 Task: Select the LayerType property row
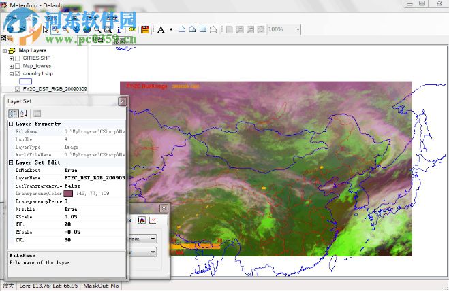tap(67, 147)
